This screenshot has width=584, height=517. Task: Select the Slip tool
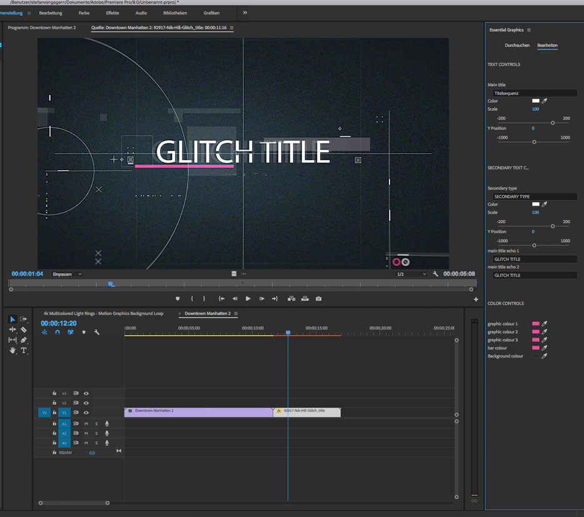coord(13,339)
